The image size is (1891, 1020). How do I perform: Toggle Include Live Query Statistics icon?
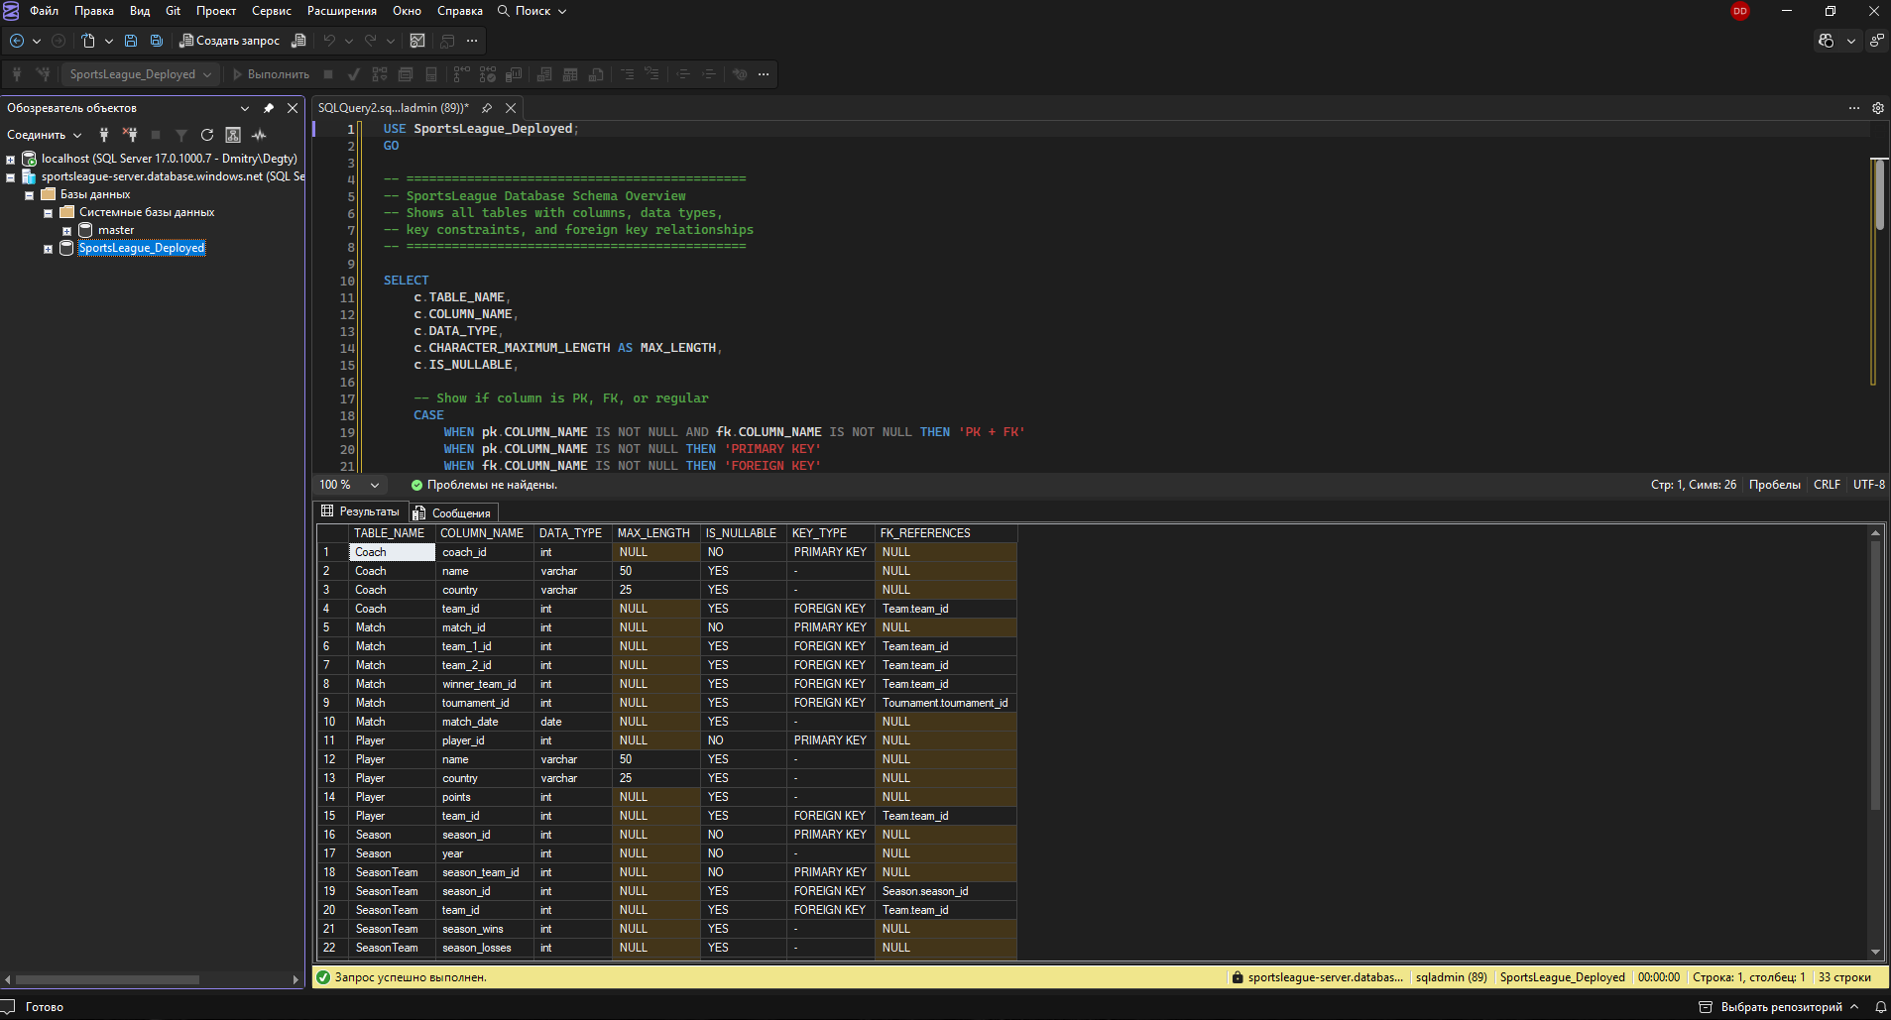(488, 74)
